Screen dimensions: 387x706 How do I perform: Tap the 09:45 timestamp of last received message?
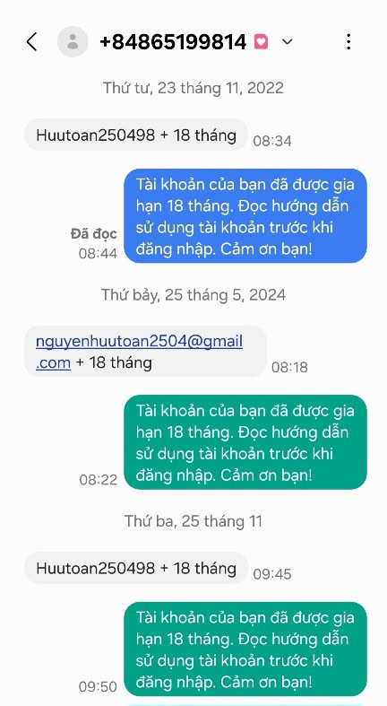click(272, 574)
